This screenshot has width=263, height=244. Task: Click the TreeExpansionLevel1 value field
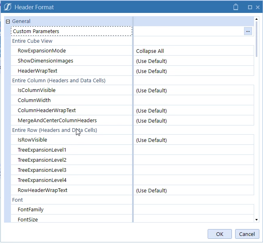click(194, 150)
